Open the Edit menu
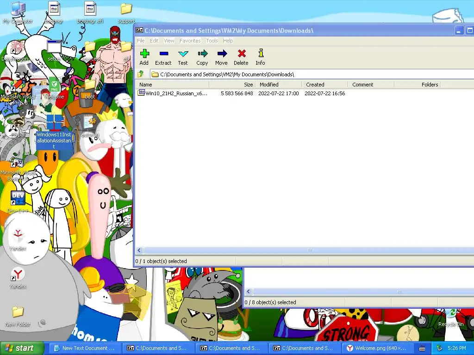 (154, 41)
